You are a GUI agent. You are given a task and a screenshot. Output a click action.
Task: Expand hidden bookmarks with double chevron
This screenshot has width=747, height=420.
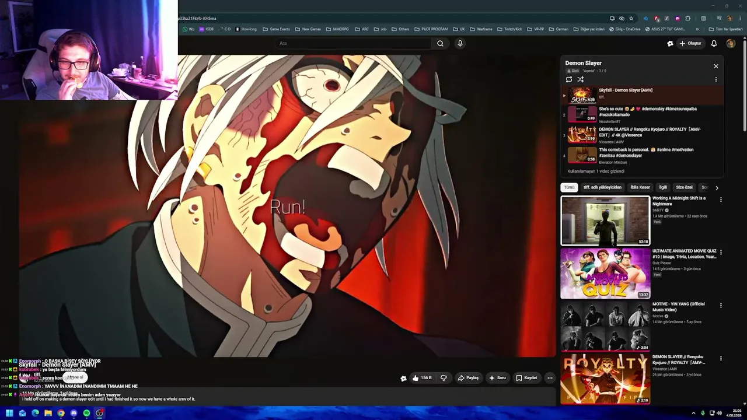tap(697, 29)
